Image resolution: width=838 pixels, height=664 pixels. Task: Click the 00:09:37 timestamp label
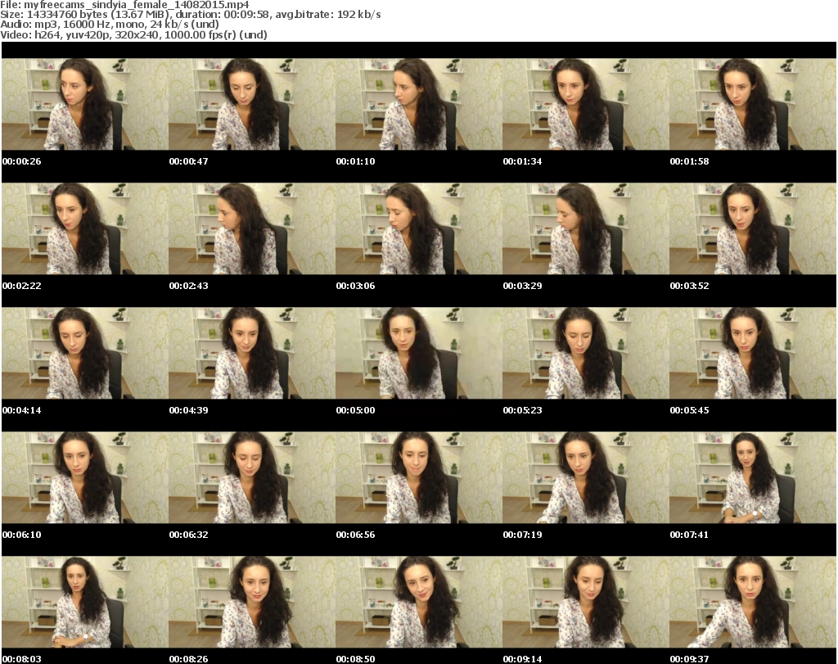(689, 659)
